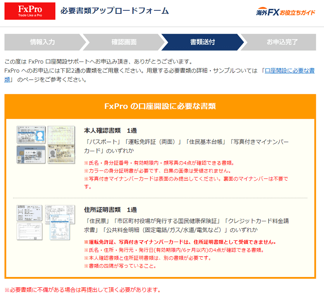Click the document list starting 「パスポート」
Image resolution: width=324 pixels, height=296 pixels.
coord(186,146)
